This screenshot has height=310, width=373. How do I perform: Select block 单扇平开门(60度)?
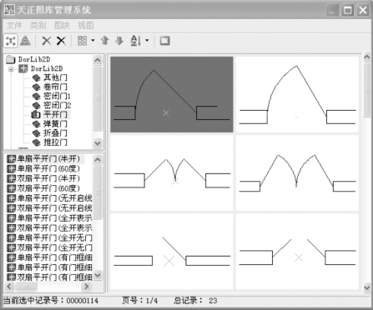[x=43, y=168]
